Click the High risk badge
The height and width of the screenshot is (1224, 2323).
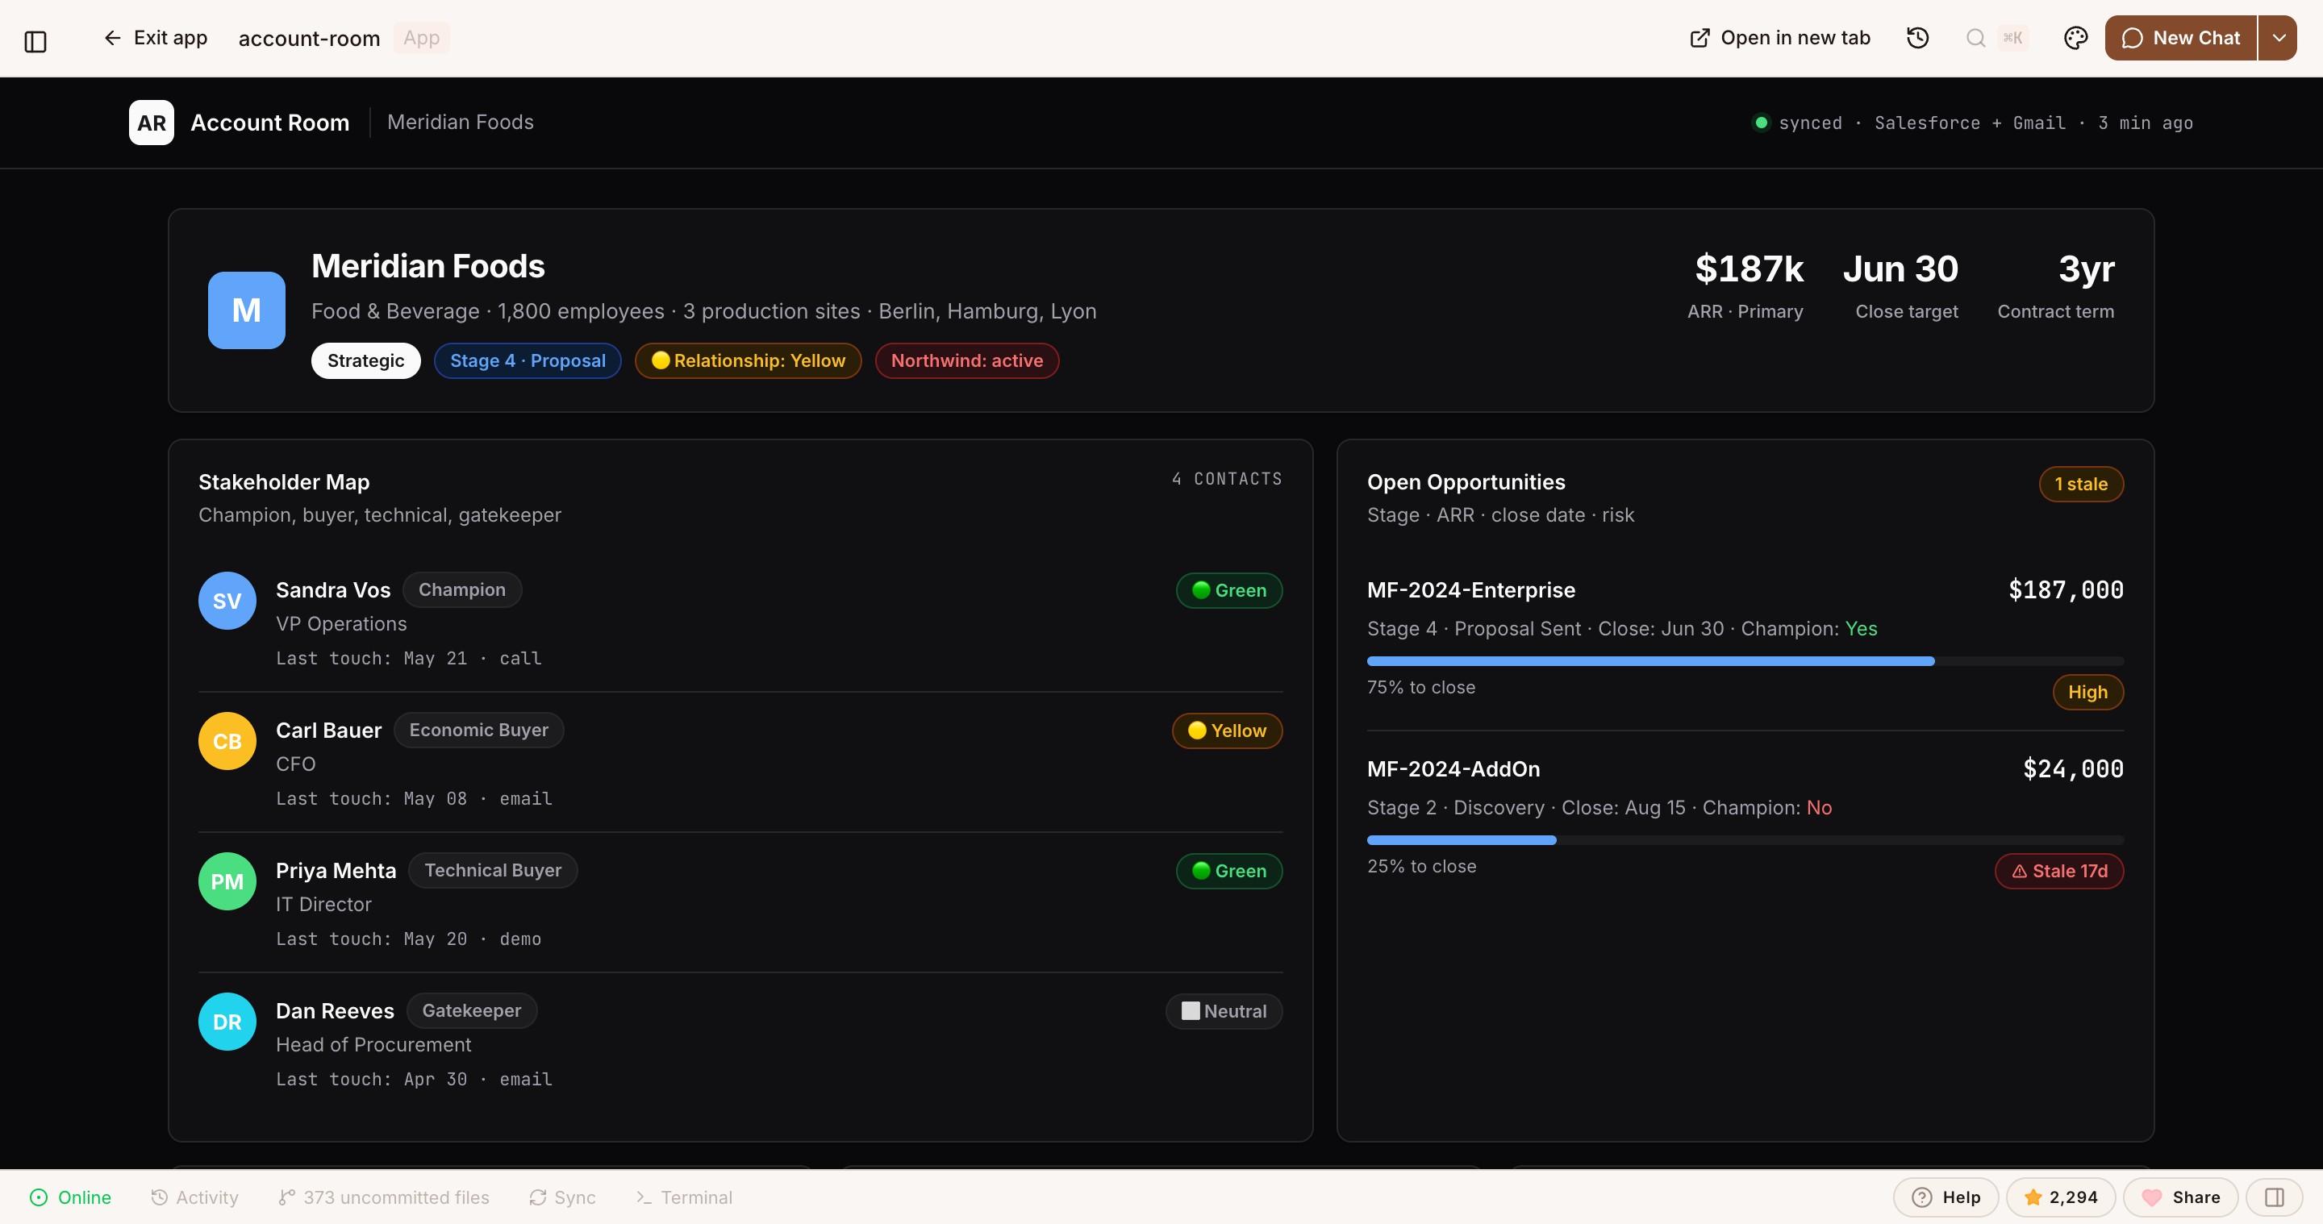pyautogui.click(x=2087, y=692)
